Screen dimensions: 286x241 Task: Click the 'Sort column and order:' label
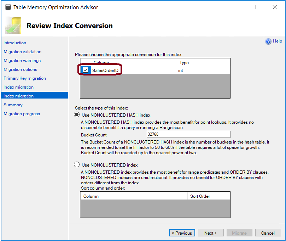click(103, 188)
